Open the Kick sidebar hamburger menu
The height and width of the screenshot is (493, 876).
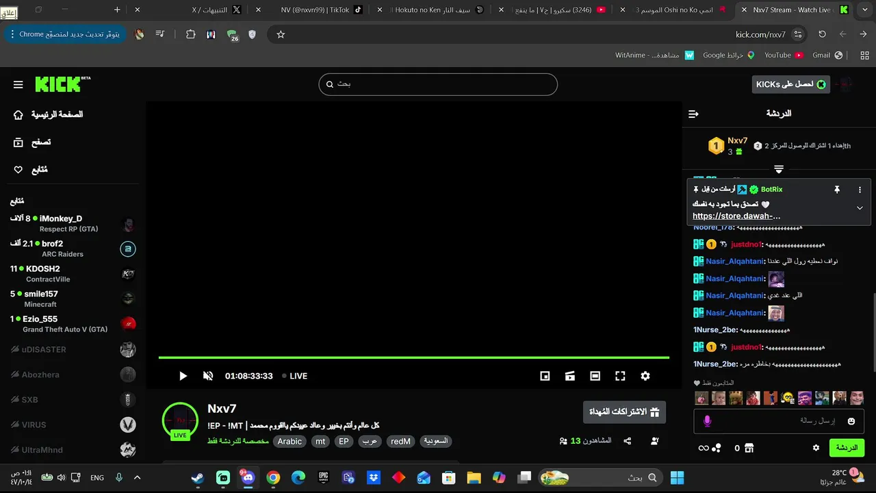[x=18, y=85]
